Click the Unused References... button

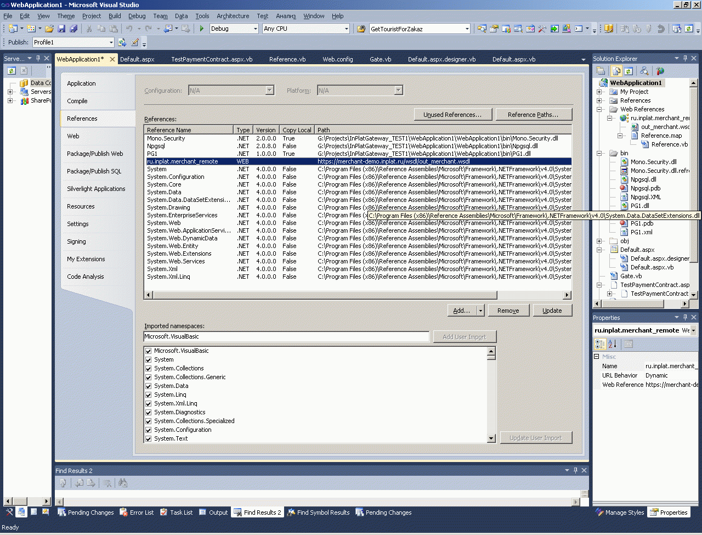(452, 115)
